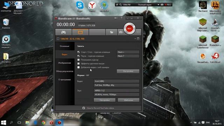The width and height of the screenshot is (224, 126).
Task: Toggle the Pause hotkey checkbox
Action: point(78,56)
